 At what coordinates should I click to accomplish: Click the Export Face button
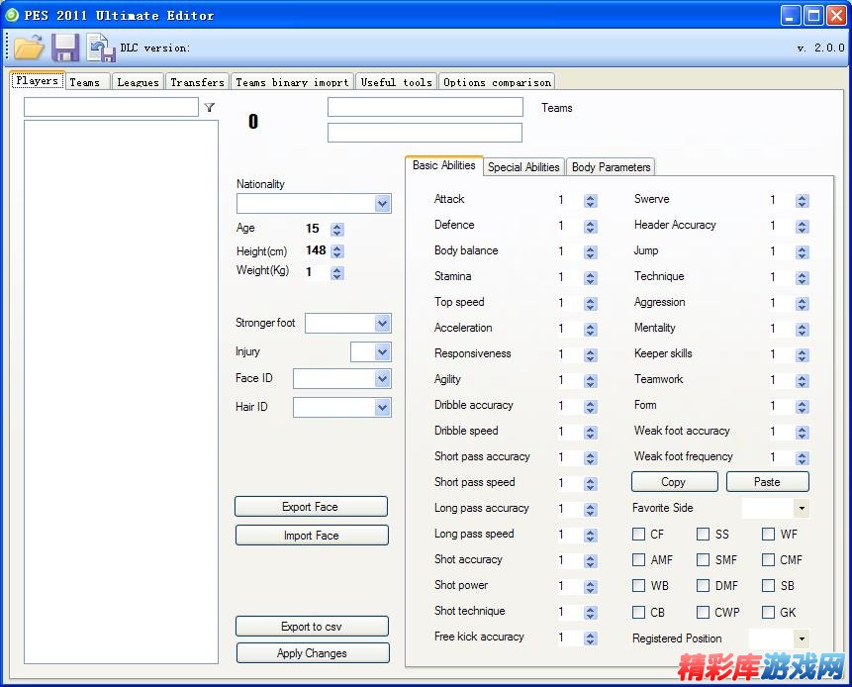(x=311, y=507)
